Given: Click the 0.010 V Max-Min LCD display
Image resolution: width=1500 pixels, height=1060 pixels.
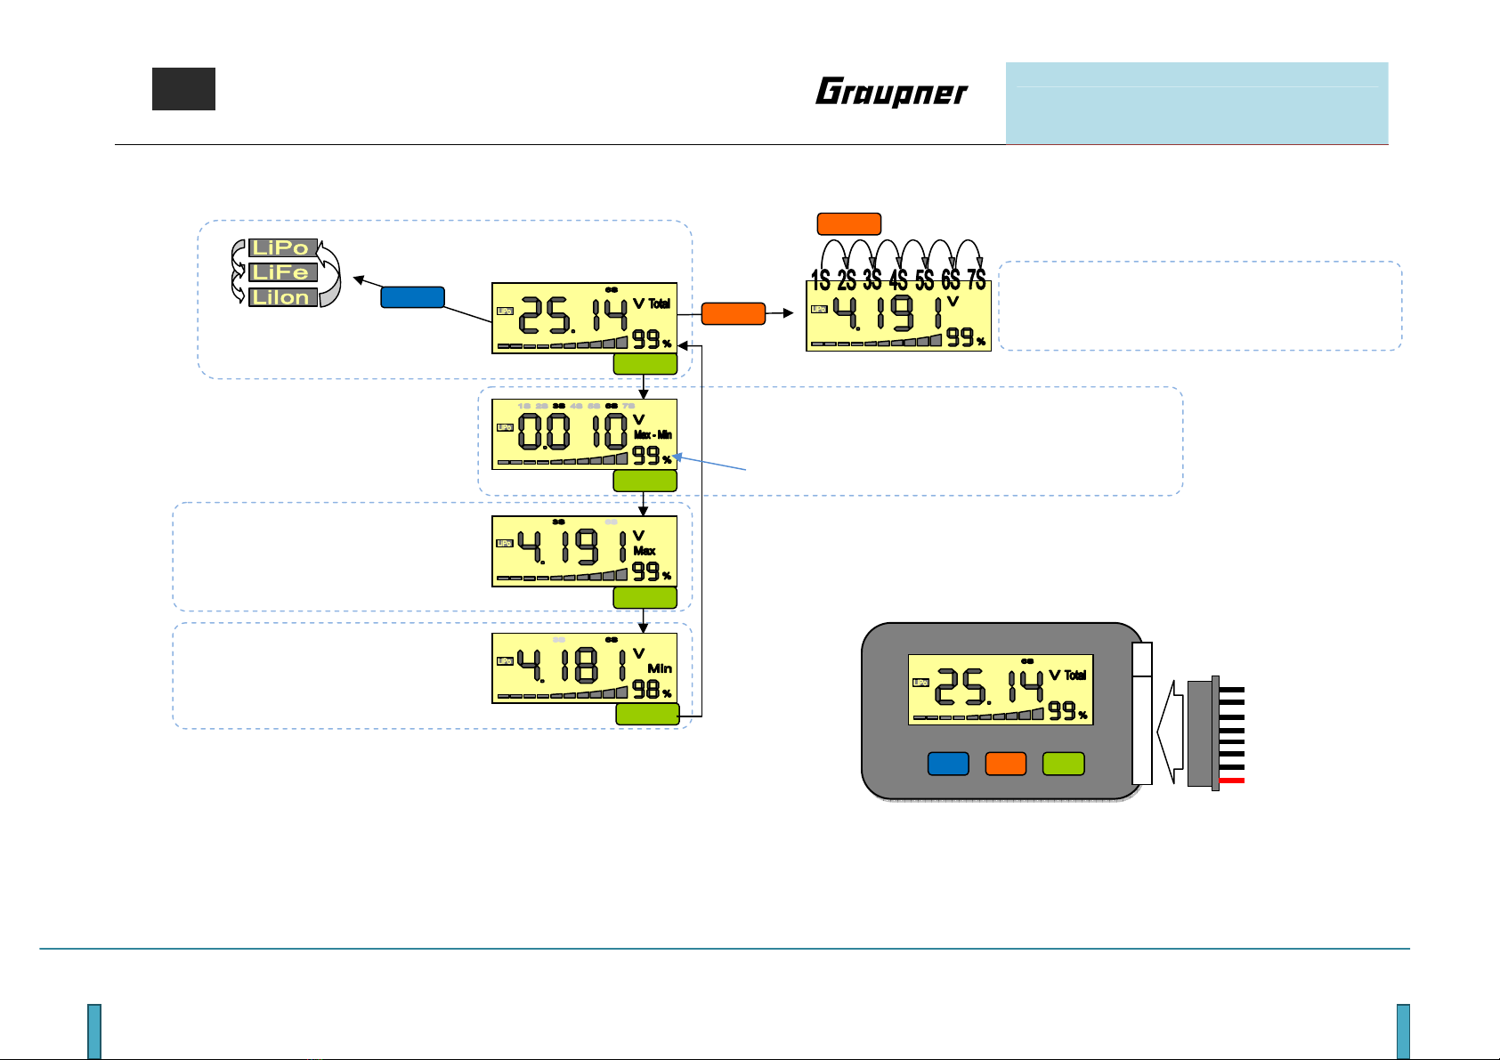Looking at the screenshot, I should (x=584, y=434).
